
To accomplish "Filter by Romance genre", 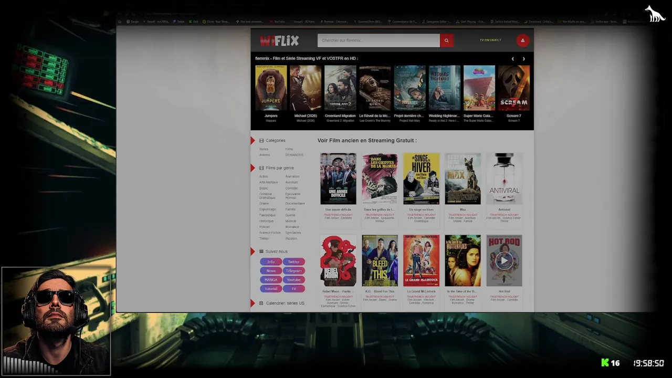I will point(292,227).
